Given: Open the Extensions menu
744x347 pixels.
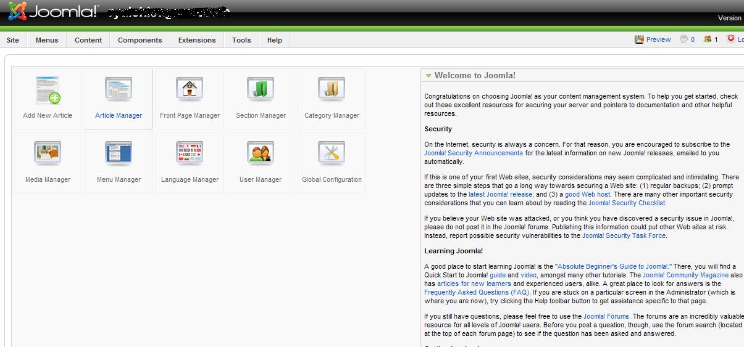Looking at the screenshot, I should coord(197,40).
